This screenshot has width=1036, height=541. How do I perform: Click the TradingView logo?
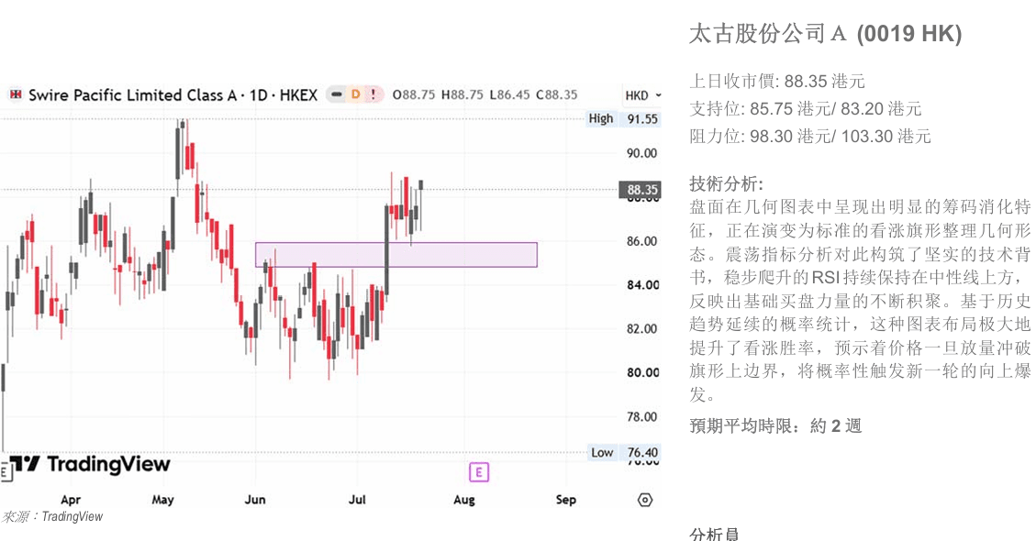pyautogui.click(x=91, y=464)
